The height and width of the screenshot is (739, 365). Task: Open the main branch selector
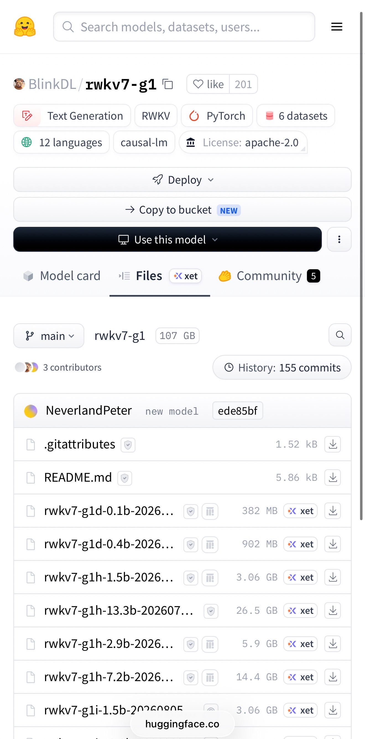(49, 336)
